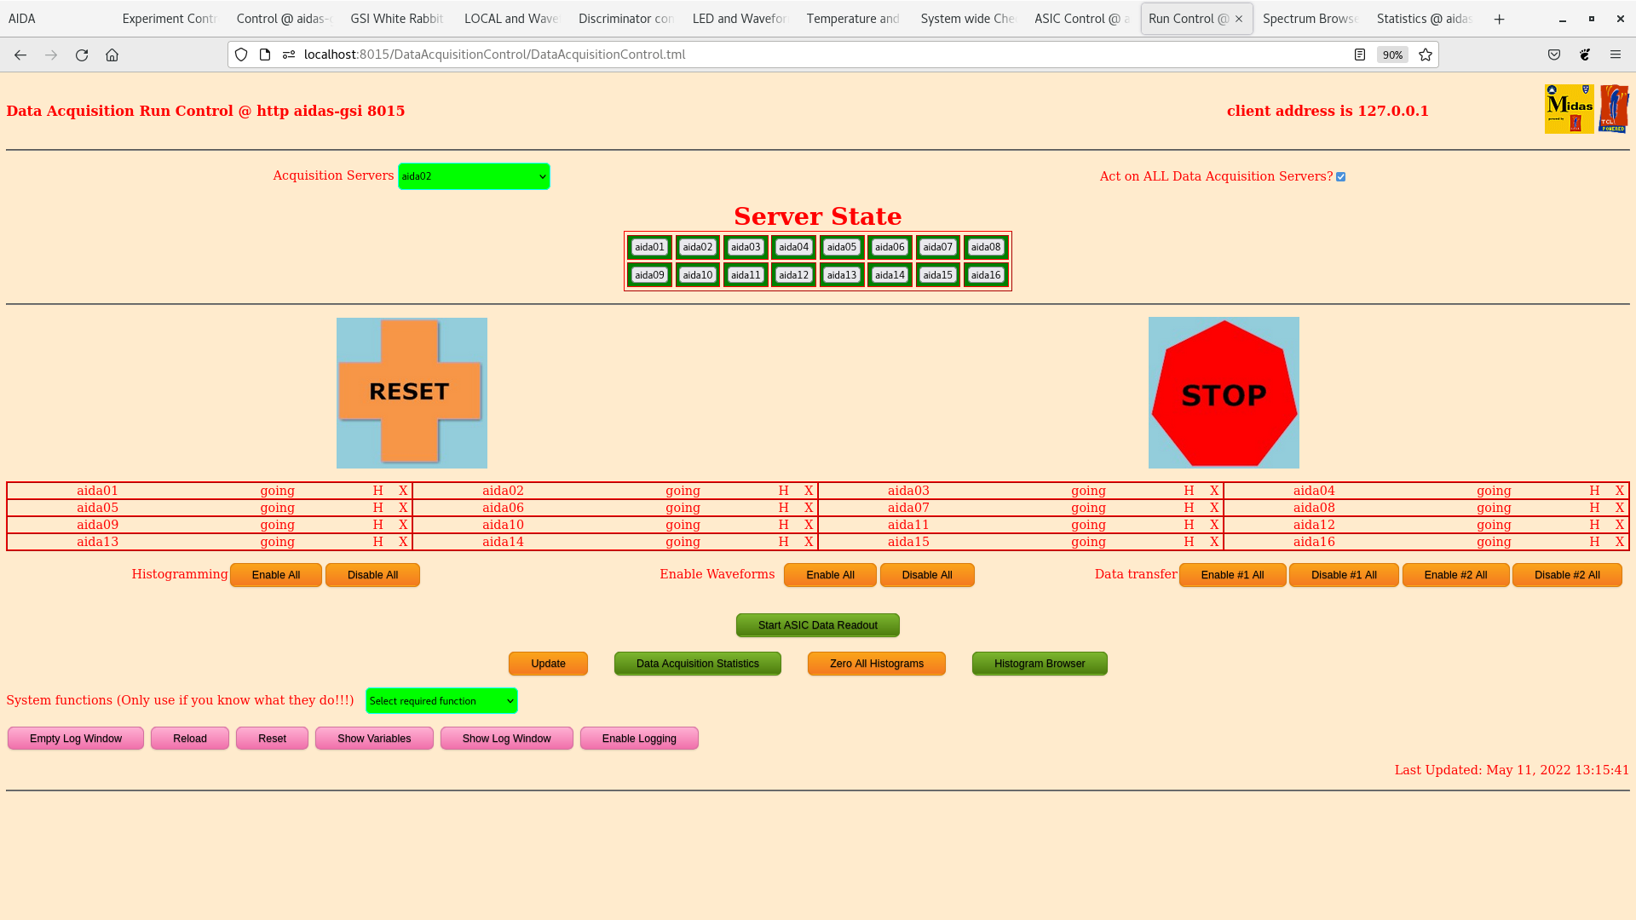Click the large orange RESET cross icon
The width and height of the screenshot is (1636, 920).
pos(412,393)
